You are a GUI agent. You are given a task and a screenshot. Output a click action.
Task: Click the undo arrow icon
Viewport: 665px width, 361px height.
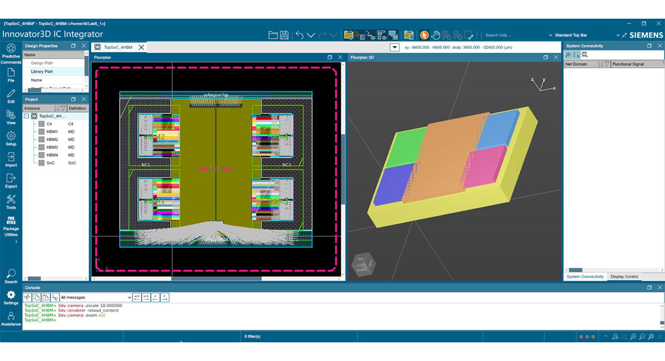299,35
